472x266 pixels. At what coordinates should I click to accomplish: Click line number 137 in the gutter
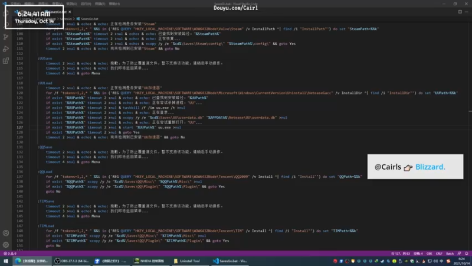click(20, 177)
